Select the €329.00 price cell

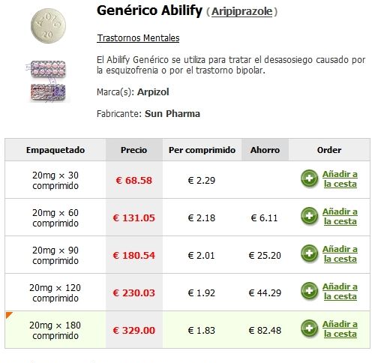point(134,330)
